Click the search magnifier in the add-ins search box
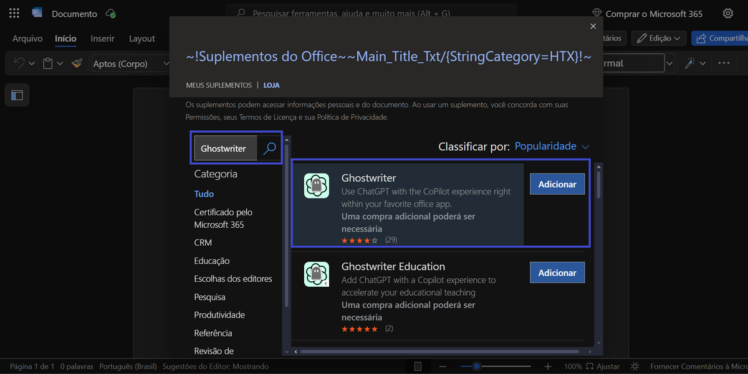This screenshot has width=748, height=374. [269, 148]
